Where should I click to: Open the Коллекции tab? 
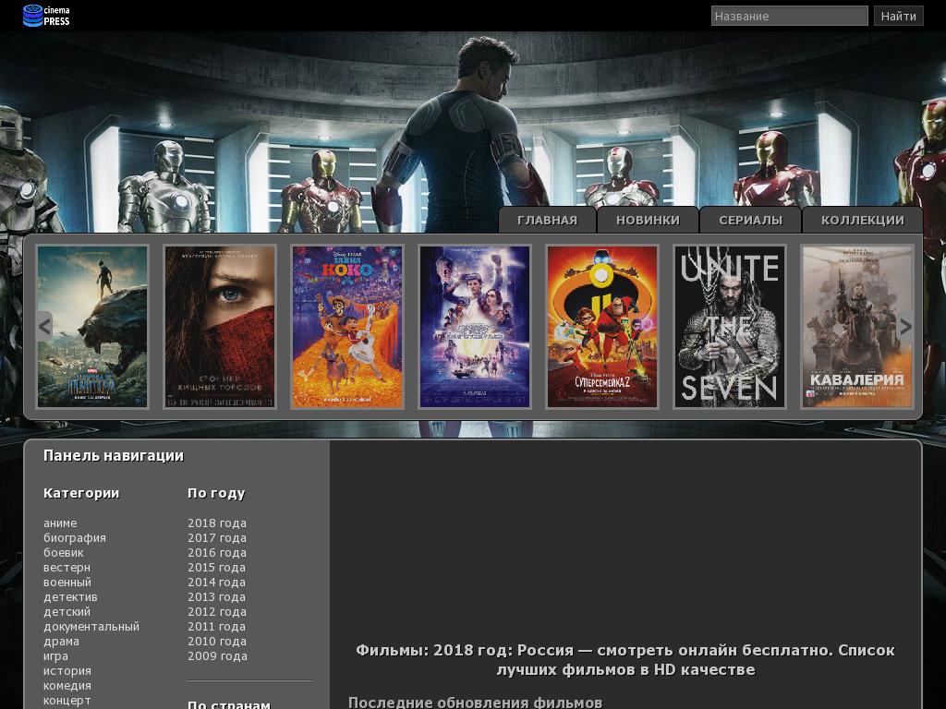(862, 221)
